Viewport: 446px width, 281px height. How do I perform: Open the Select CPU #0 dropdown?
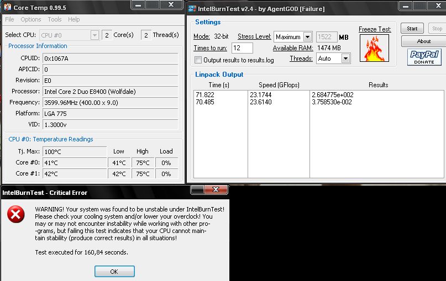tap(95, 35)
